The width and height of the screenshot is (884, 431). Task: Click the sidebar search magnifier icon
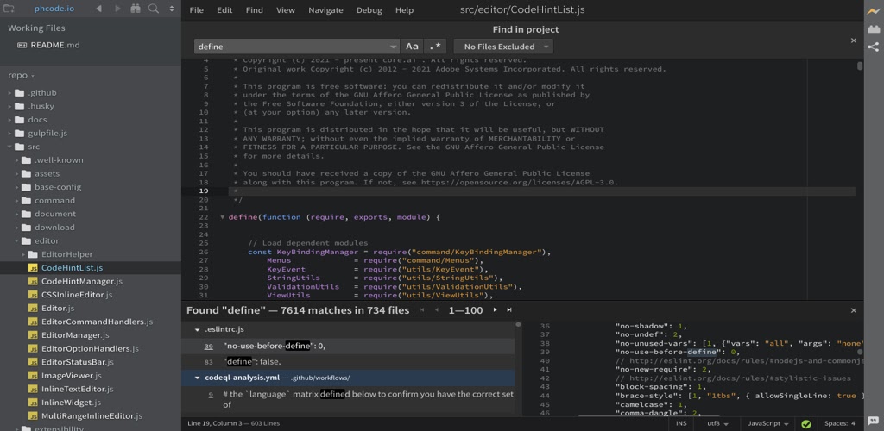[x=154, y=9]
